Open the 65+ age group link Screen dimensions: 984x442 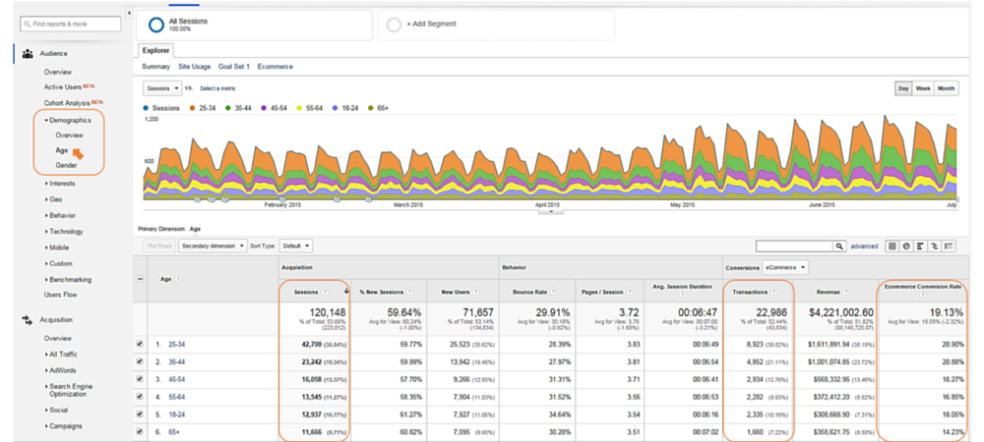(174, 431)
